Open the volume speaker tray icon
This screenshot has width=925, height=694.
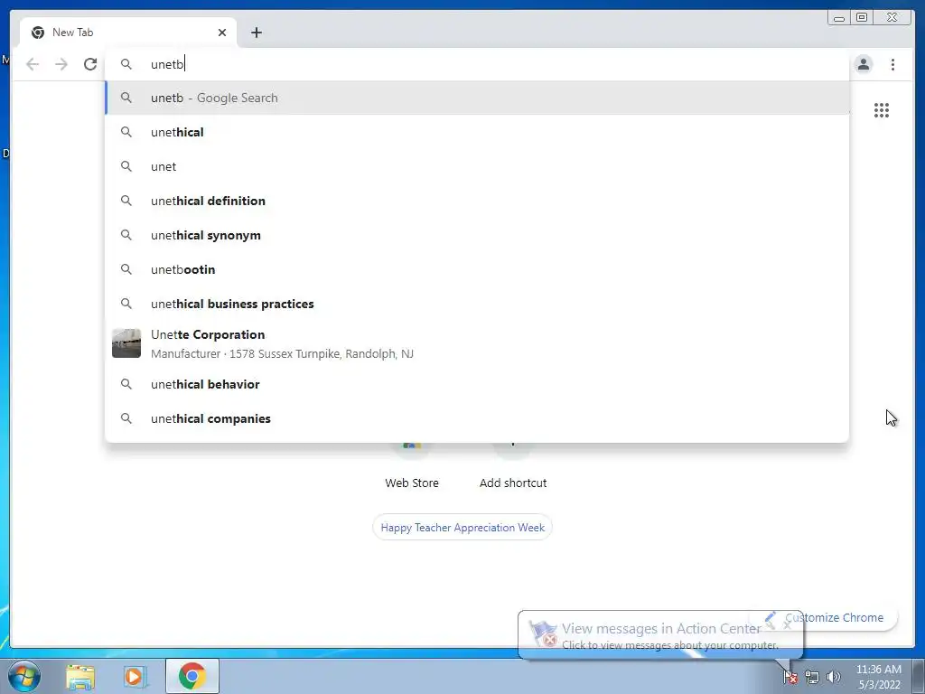(834, 678)
